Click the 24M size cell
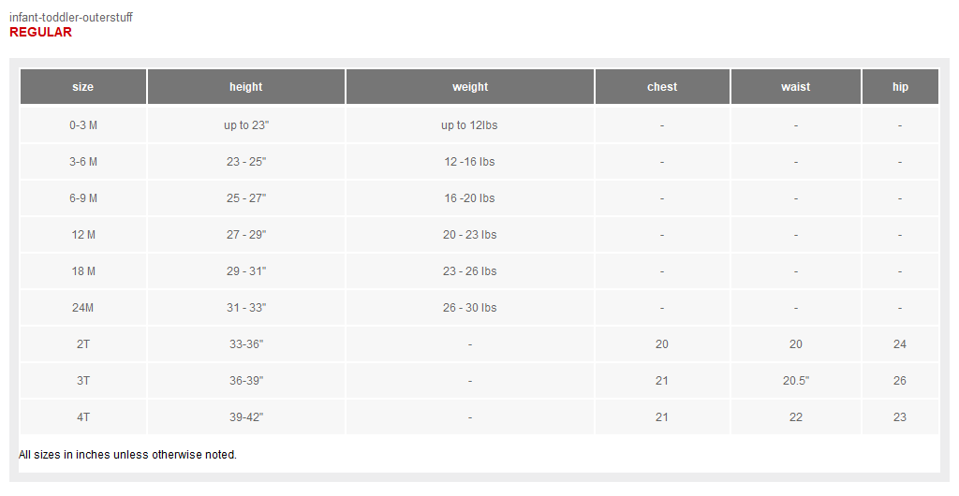959x496 pixels. [x=83, y=308]
